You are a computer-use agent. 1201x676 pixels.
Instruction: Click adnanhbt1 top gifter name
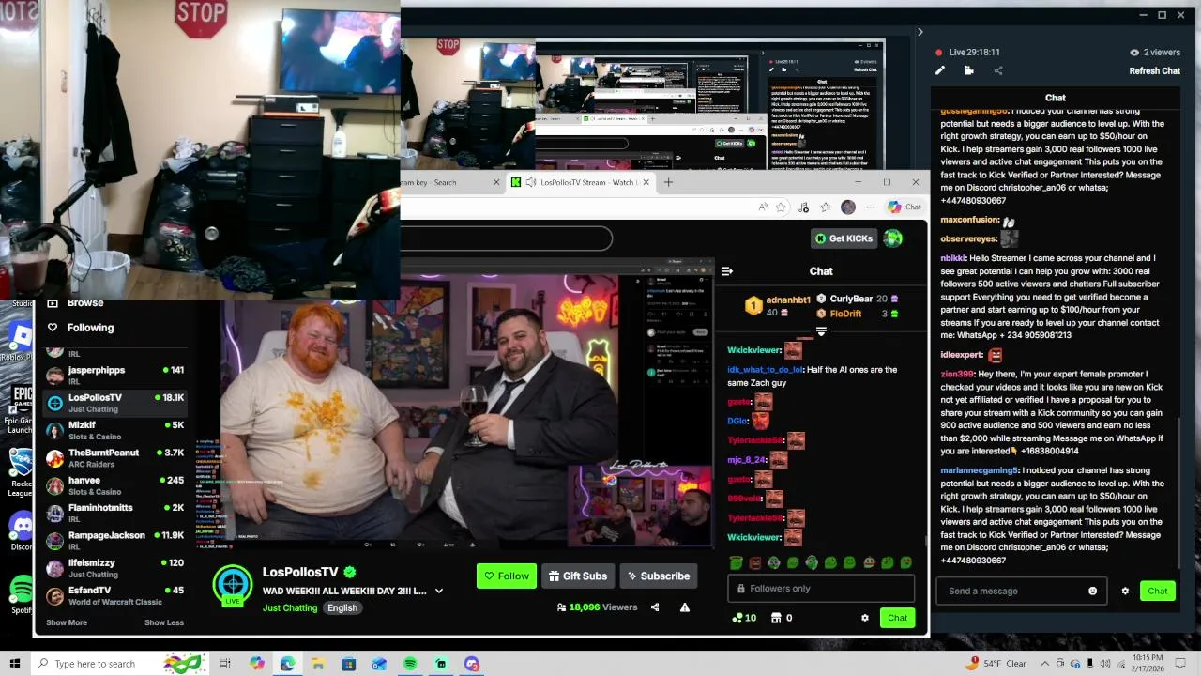pyautogui.click(x=788, y=300)
